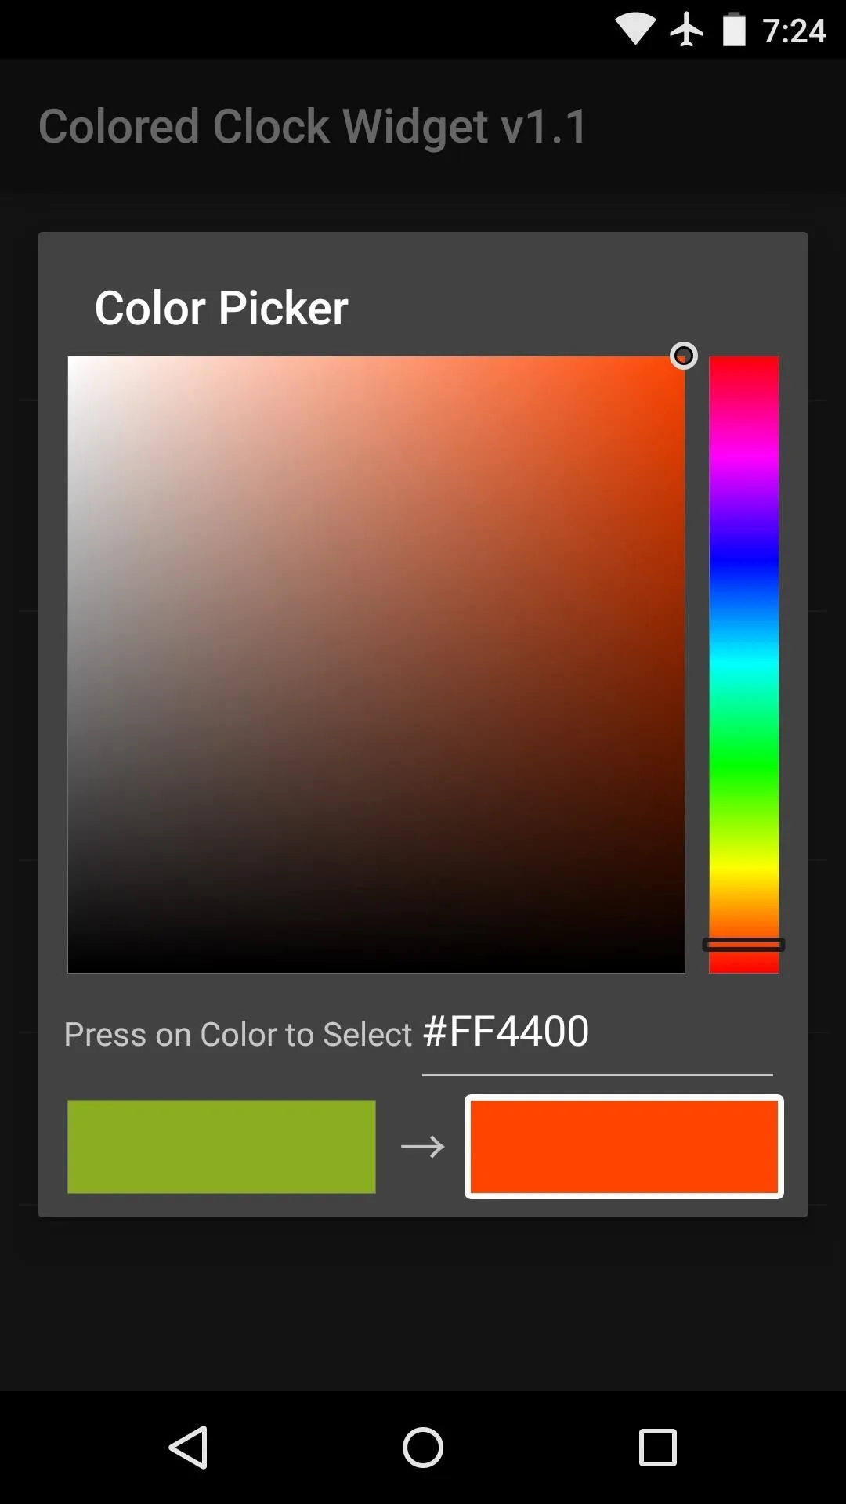Choose white corner of saturation square
This screenshot has width=846, height=1504.
78,367
